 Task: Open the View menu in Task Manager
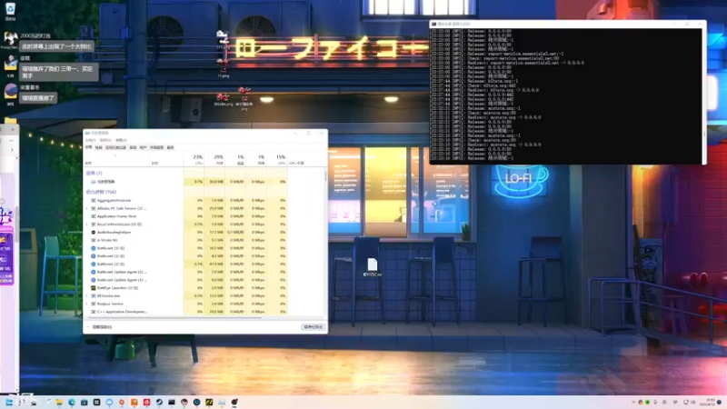[x=121, y=140]
